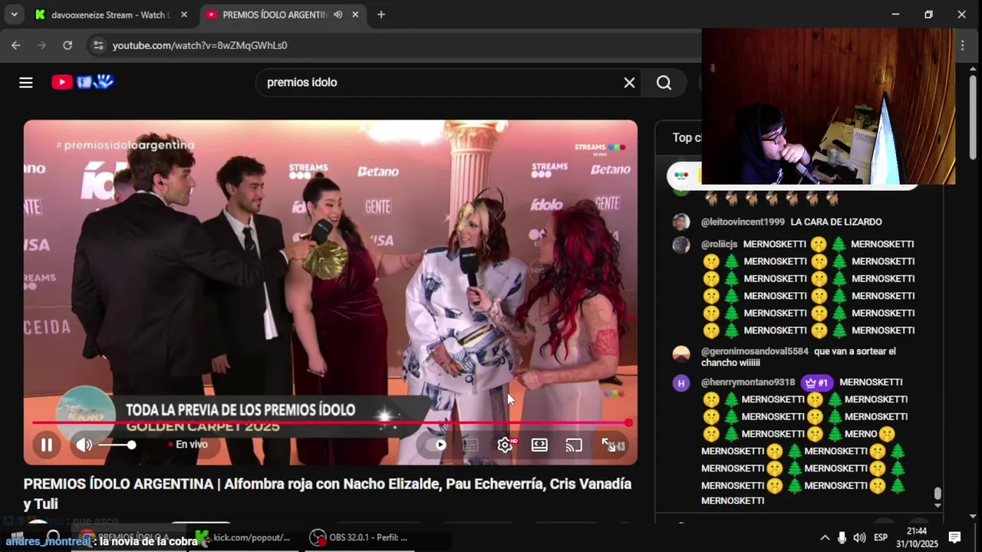Screen dimensions: 982x552
Task: Open @geronimosandoval5584 chat username
Action: [x=755, y=351]
